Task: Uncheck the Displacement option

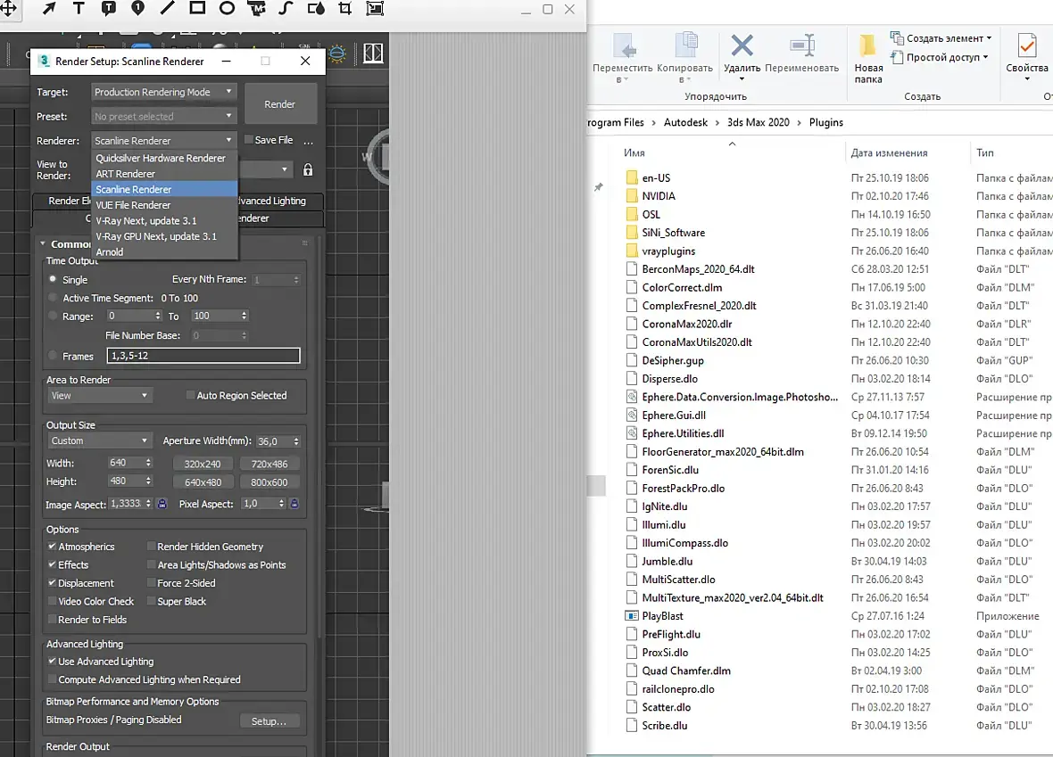Action: point(52,582)
